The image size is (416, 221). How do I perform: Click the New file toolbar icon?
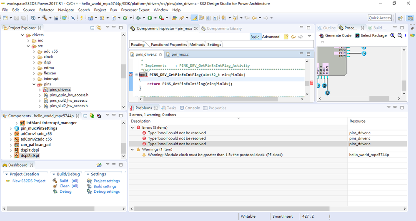coord(5,18)
